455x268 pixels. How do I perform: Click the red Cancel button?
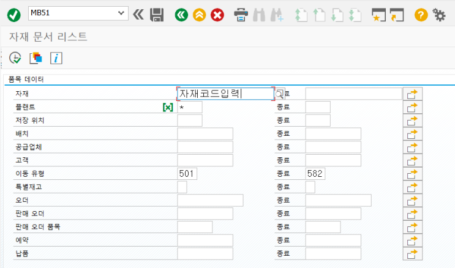[217, 15]
